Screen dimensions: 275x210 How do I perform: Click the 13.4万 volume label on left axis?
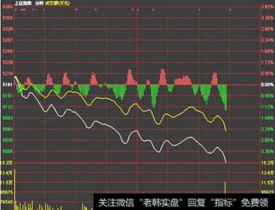point(7,173)
